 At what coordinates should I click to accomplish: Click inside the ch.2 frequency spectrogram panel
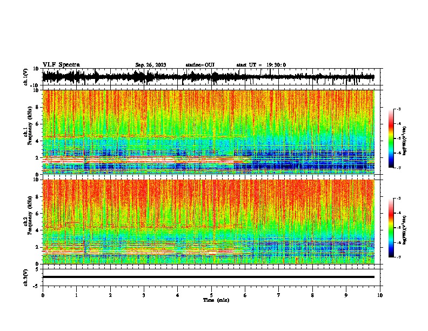tap(208, 222)
